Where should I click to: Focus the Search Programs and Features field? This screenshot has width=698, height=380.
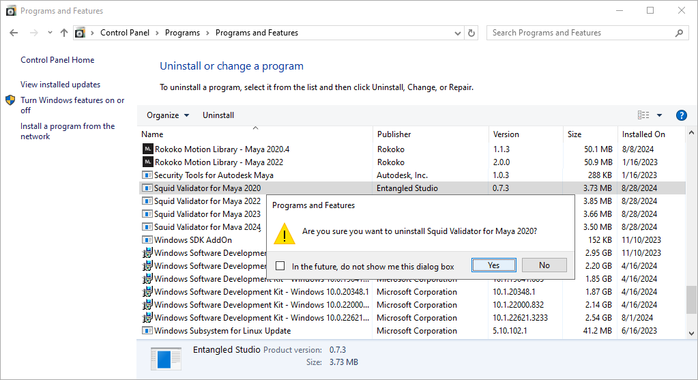coord(587,33)
